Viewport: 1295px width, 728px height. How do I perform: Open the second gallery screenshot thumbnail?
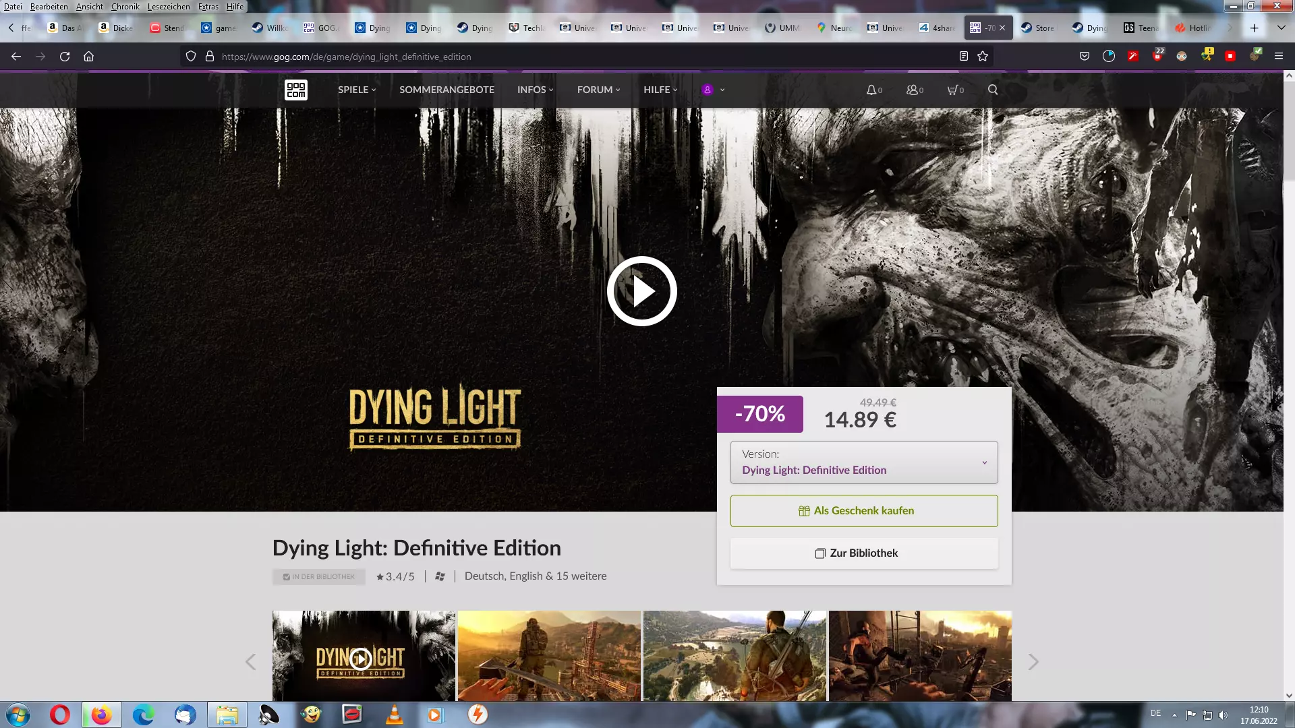(x=549, y=656)
